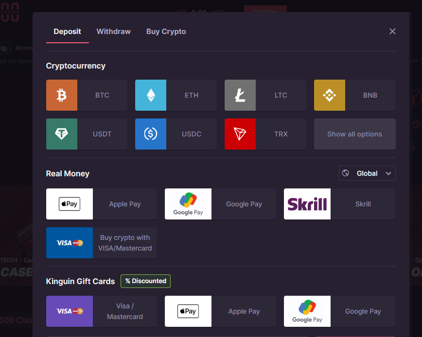Image resolution: width=422 pixels, height=337 pixels.
Task: Choose Google Pay under Real Money
Action: tap(220, 204)
